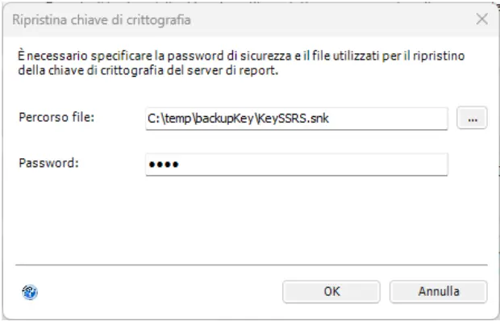The width and height of the screenshot is (500, 321).
Task: Click the browse ellipsis button for file path
Action: tap(472, 118)
